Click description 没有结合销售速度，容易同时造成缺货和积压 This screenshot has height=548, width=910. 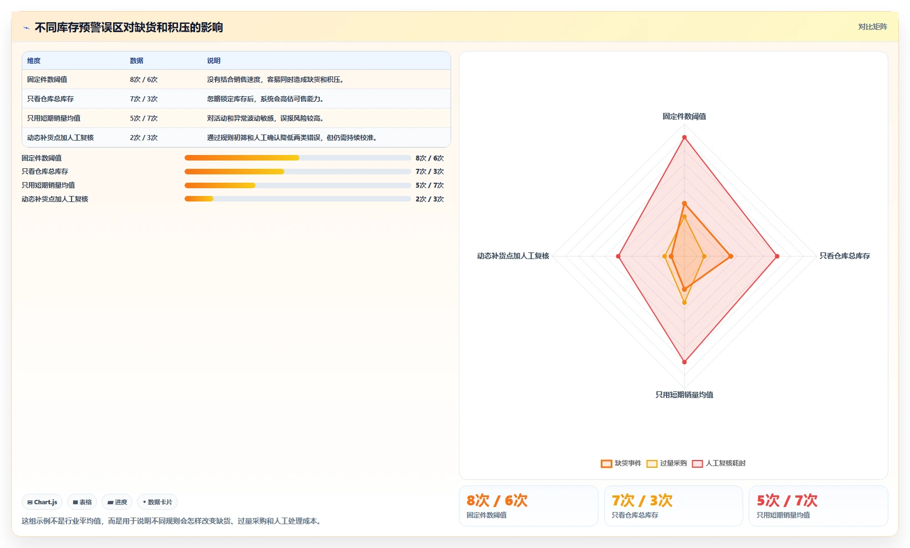275,80
